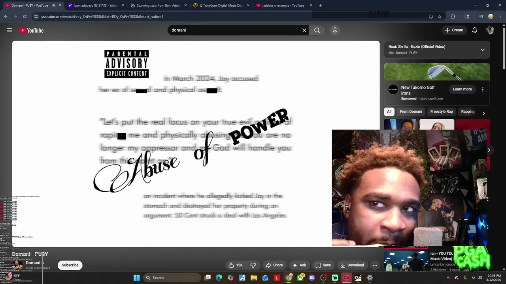Go to the YouTube home logo

[31, 30]
